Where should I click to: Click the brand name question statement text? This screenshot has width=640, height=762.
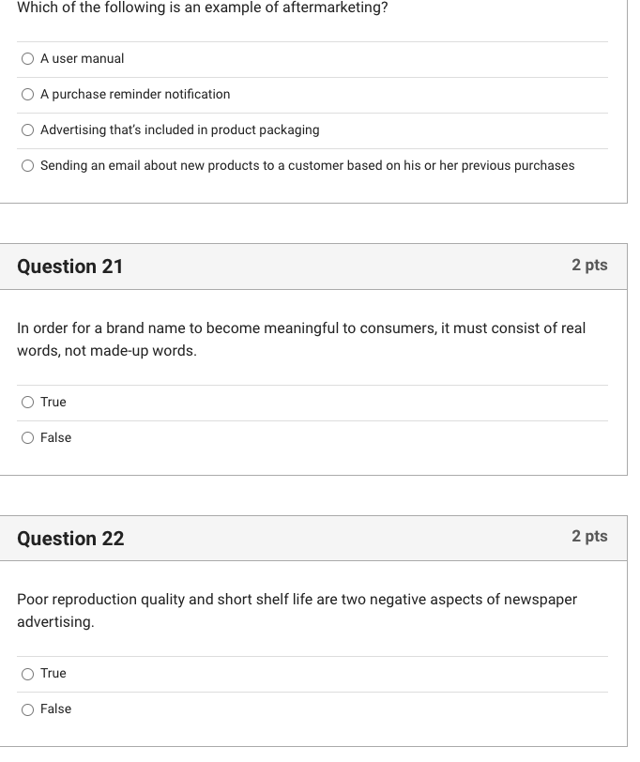tap(300, 339)
